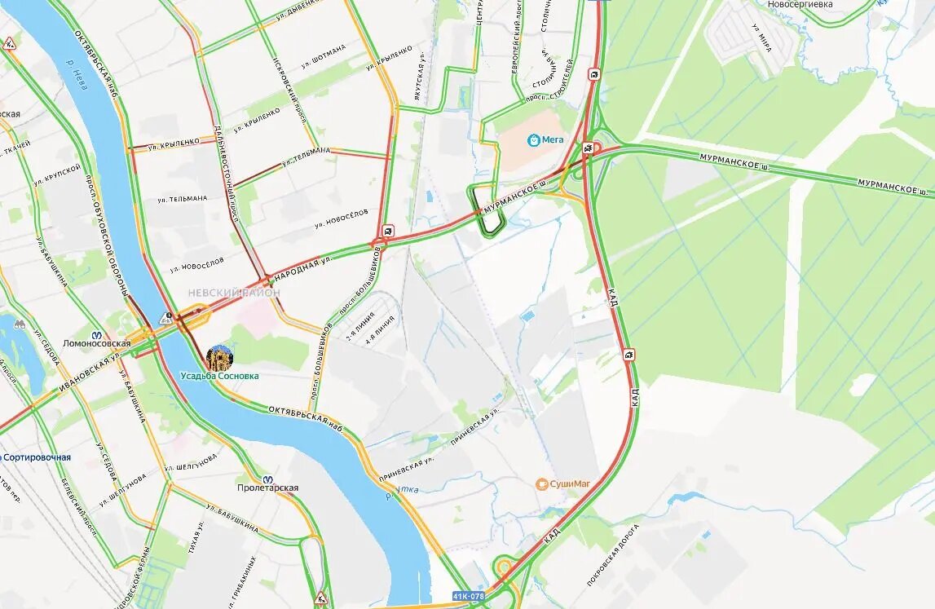This screenshot has width=935, height=609.
Task: Click the roadworks triangle at upper left edge
Action: [x=9, y=43]
